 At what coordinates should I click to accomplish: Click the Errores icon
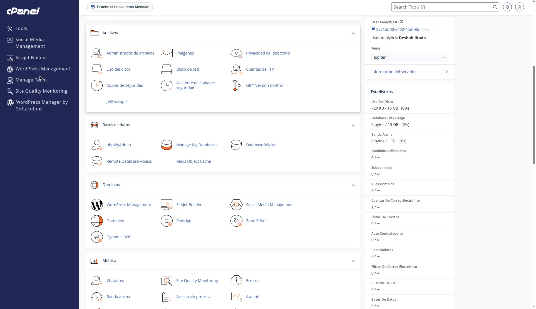[x=237, y=281]
